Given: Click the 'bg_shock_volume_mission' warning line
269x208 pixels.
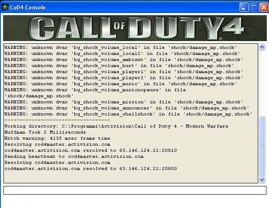Looking at the screenshot, I should point(124,102).
